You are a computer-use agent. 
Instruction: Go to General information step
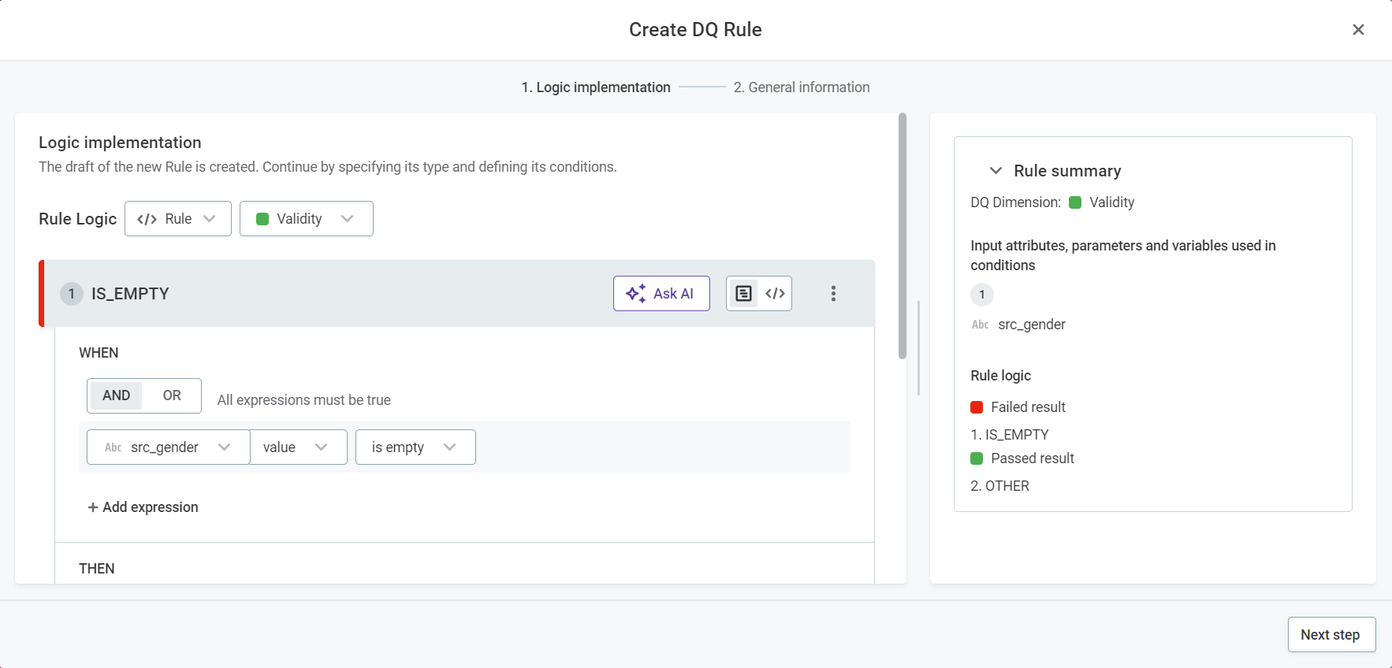(x=801, y=87)
